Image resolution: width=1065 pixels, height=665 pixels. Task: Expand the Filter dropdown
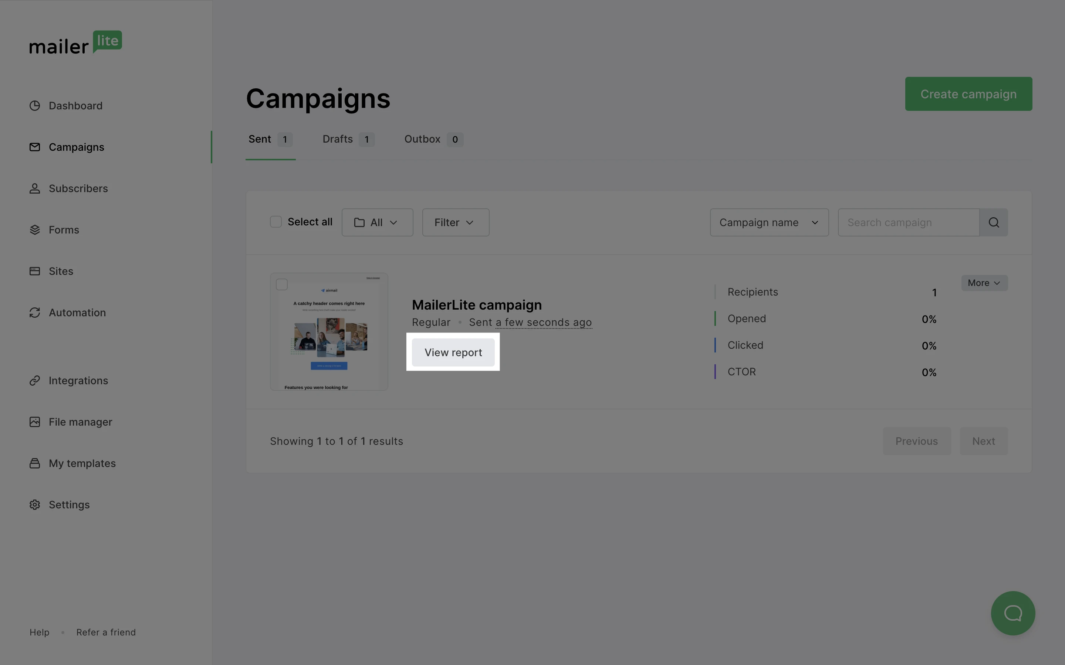coord(455,222)
